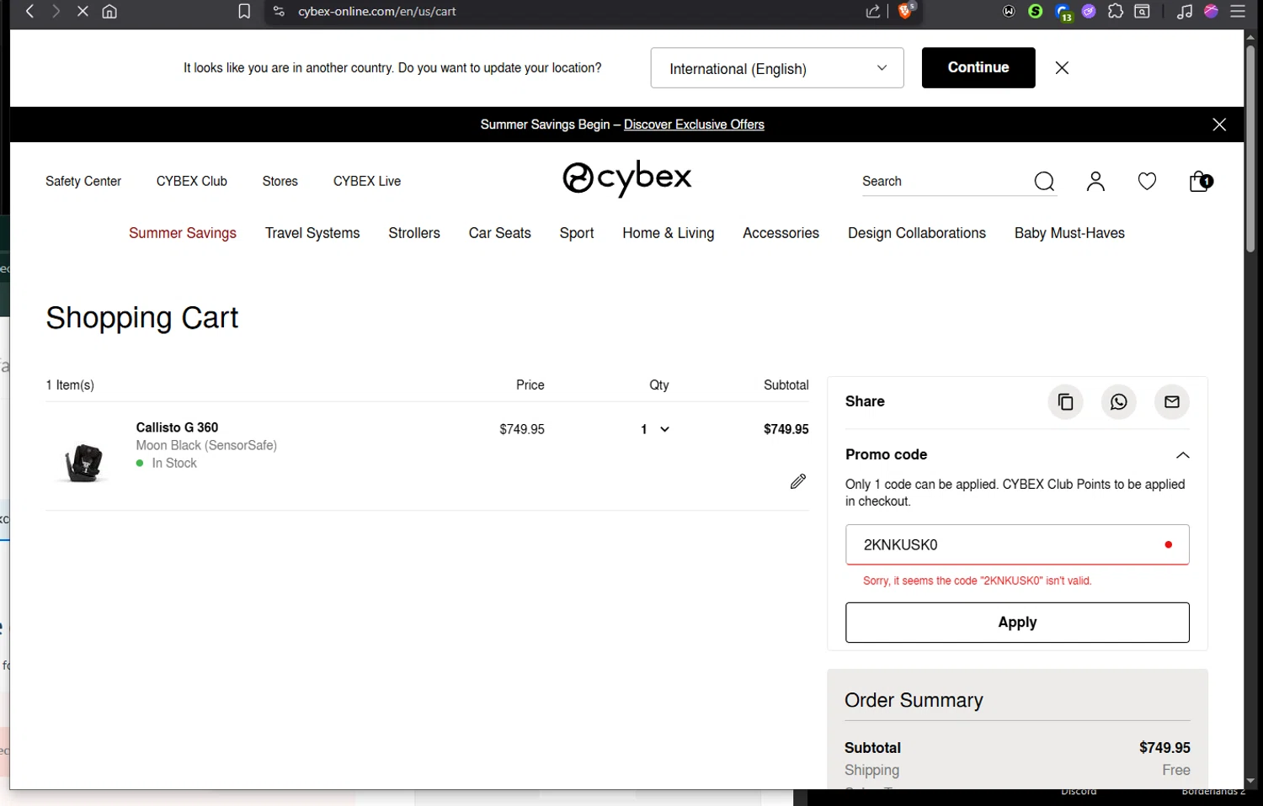Click the music note media control icon
The height and width of the screenshot is (806, 1263).
(x=1185, y=12)
